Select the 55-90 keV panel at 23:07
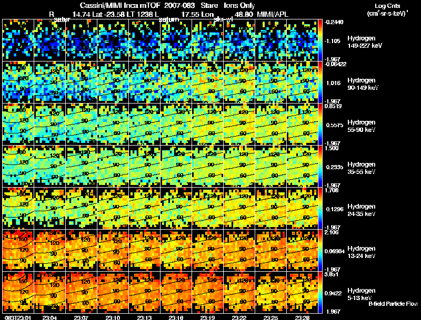Screen dimensions: 421x320 pyautogui.click(x=81, y=124)
